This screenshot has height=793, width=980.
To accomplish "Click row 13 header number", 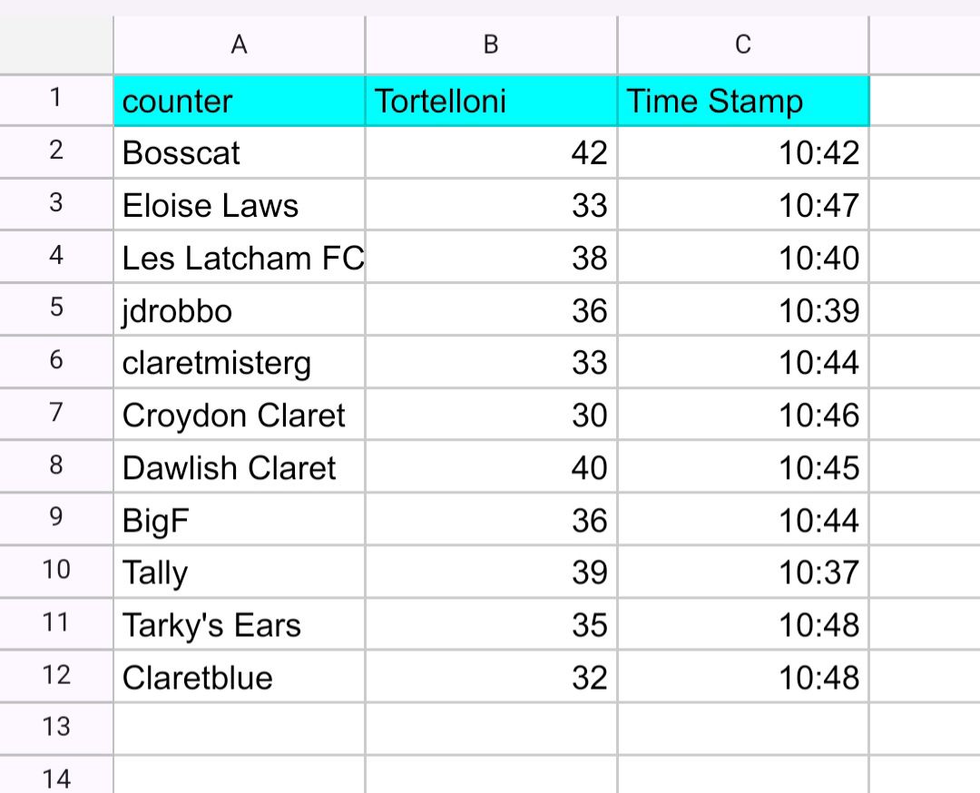I will pyautogui.click(x=56, y=726).
